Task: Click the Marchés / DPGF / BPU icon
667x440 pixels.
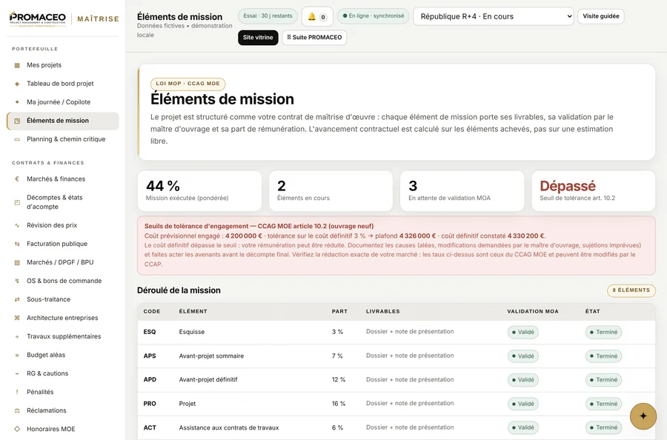Action: (17, 262)
